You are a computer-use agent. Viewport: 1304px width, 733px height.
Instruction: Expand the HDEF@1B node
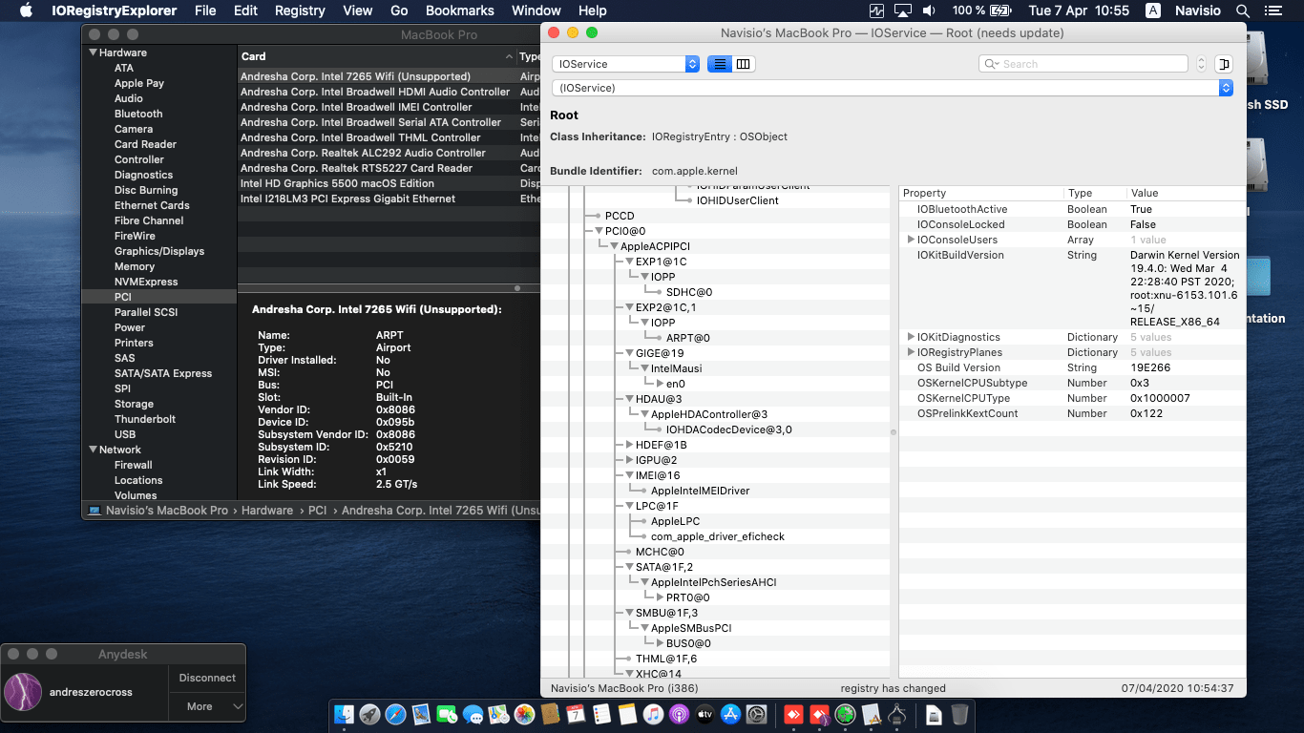tap(628, 445)
